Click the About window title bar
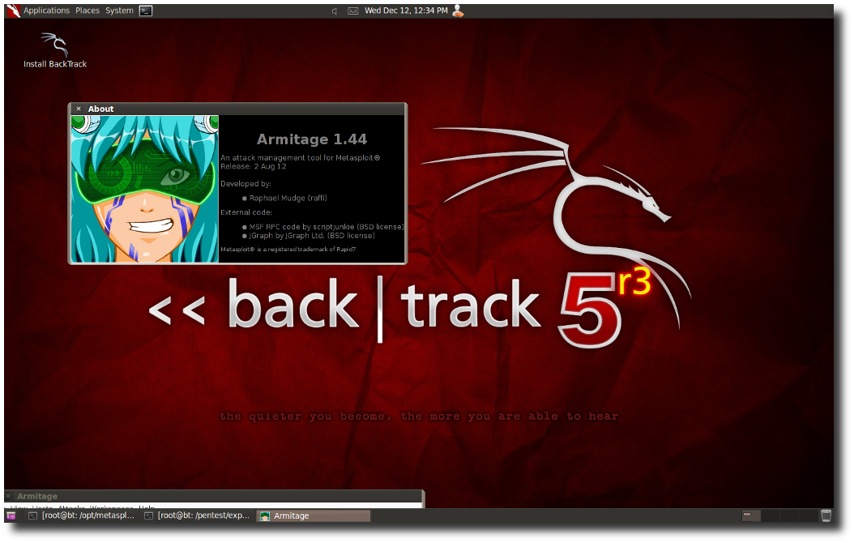Image resolution: width=854 pixels, height=543 pixels. click(237, 109)
